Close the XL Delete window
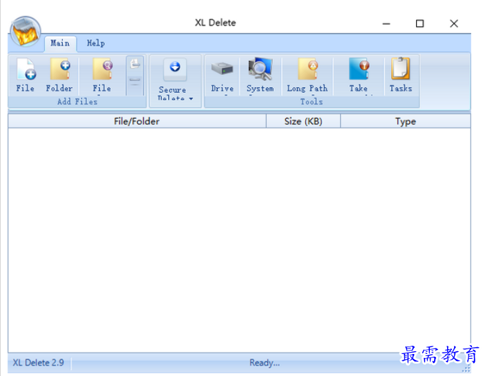485x376 pixels. (x=454, y=23)
